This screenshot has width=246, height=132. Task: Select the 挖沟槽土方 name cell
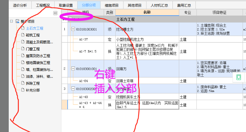[x=147, y=29]
